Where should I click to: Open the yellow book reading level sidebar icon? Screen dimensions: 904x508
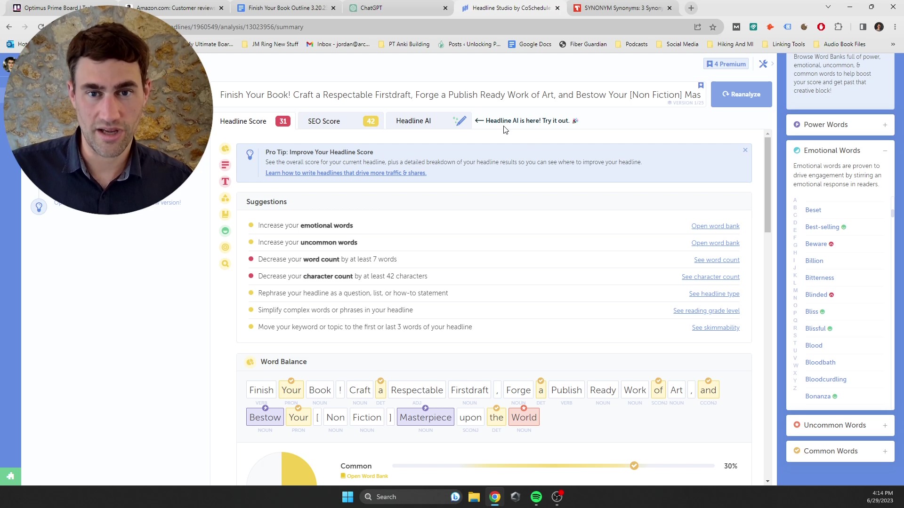click(225, 214)
